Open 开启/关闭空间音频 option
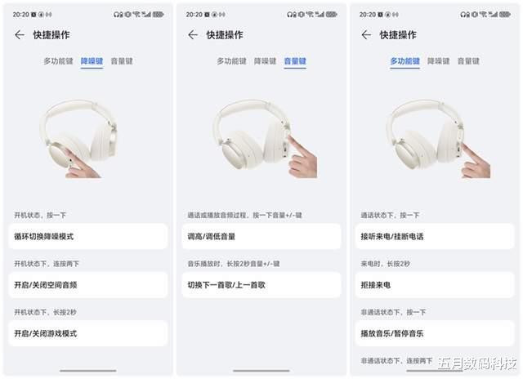Viewport: 523px width, 379px height. click(x=88, y=285)
